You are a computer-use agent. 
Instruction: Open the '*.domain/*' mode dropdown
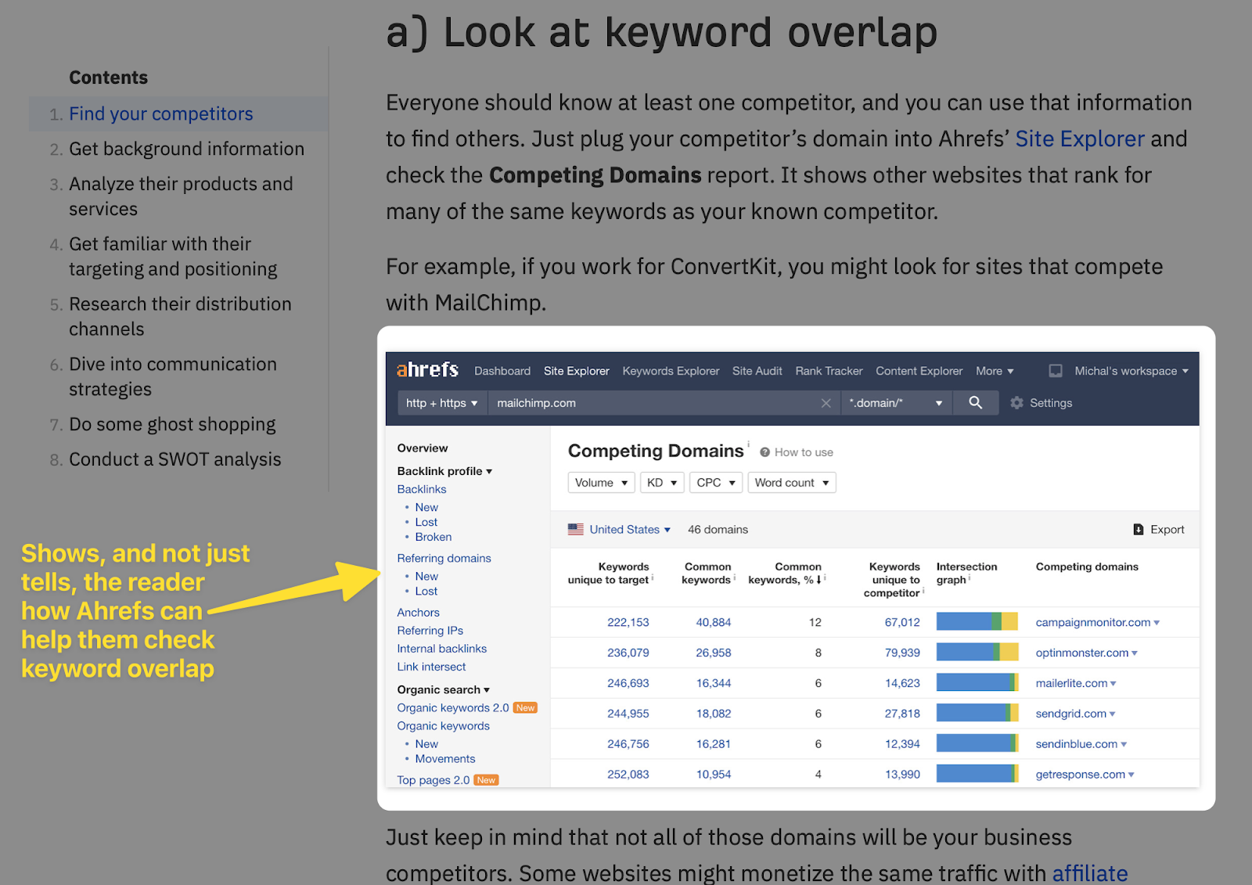pyautogui.click(x=895, y=402)
